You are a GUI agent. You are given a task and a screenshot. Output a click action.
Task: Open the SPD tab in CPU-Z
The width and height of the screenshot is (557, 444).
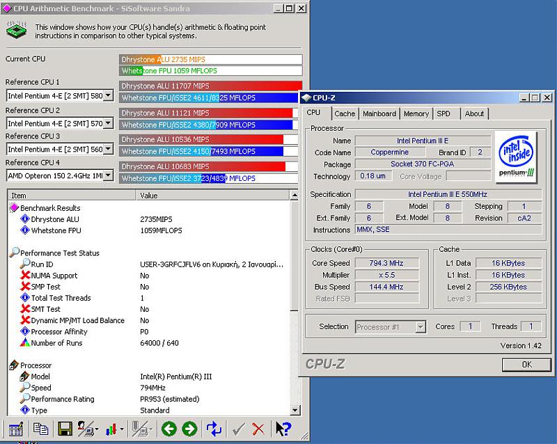pos(444,113)
